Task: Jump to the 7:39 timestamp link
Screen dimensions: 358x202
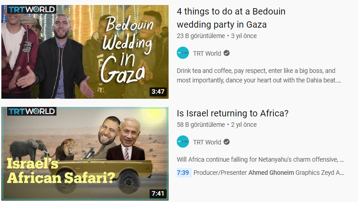Action: coord(183,173)
